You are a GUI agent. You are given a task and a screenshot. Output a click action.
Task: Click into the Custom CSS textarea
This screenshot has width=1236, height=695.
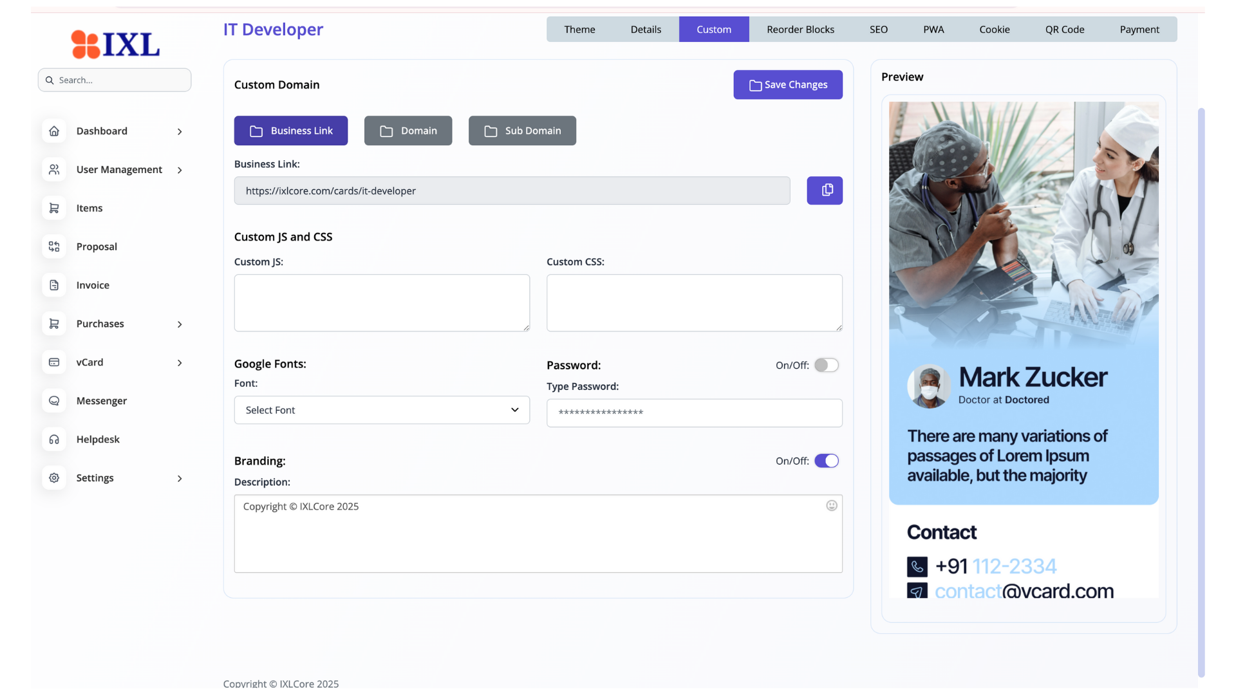(695, 303)
